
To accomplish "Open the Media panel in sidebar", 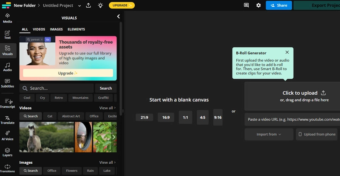I will 8,18.
